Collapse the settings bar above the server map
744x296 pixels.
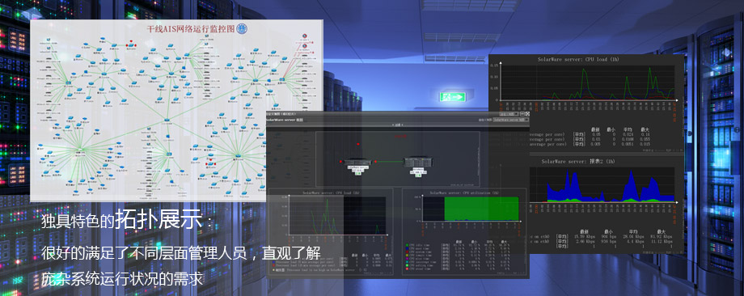399,125
